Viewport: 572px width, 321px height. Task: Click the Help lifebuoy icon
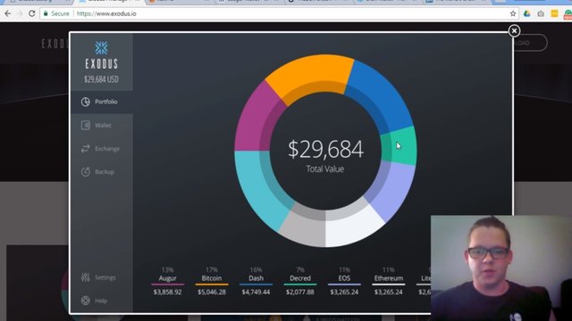(x=86, y=300)
